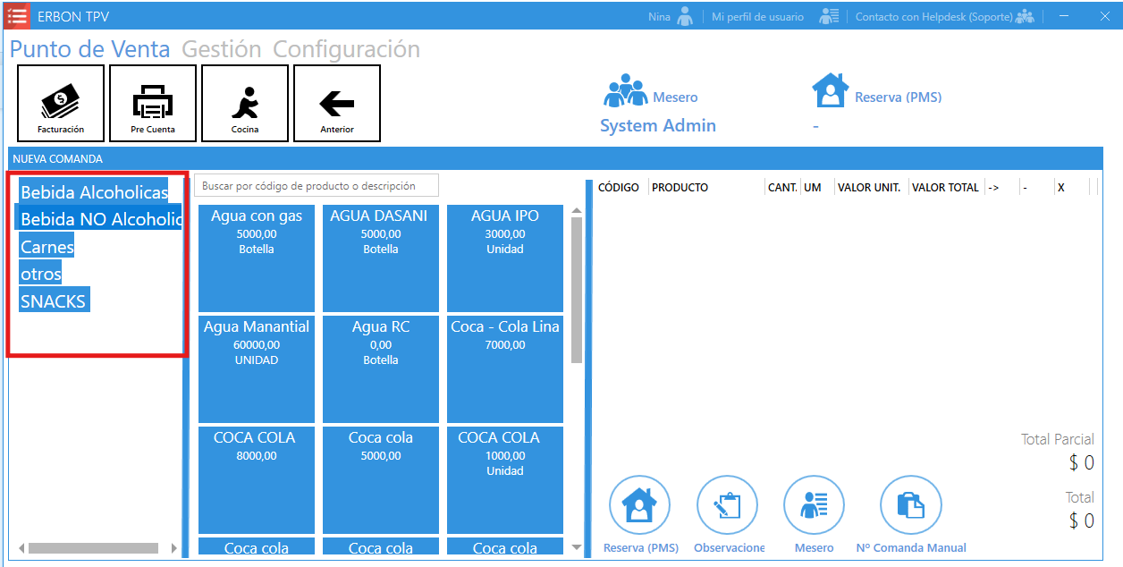Switch to the Gestión tab

pos(222,49)
